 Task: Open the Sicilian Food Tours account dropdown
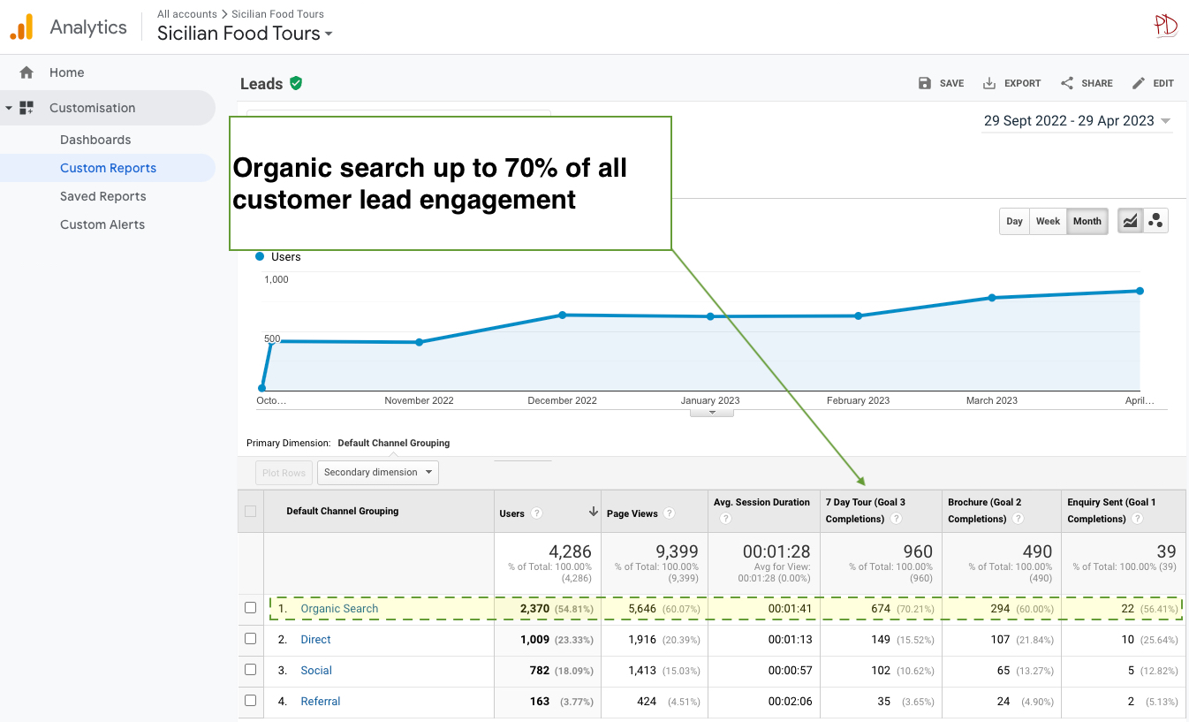click(x=245, y=34)
